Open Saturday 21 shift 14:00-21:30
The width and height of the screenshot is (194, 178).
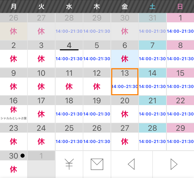click(152, 114)
